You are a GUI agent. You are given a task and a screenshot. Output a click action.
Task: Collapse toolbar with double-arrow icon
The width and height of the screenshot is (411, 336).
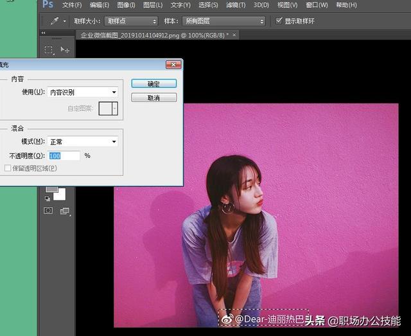click(43, 33)
